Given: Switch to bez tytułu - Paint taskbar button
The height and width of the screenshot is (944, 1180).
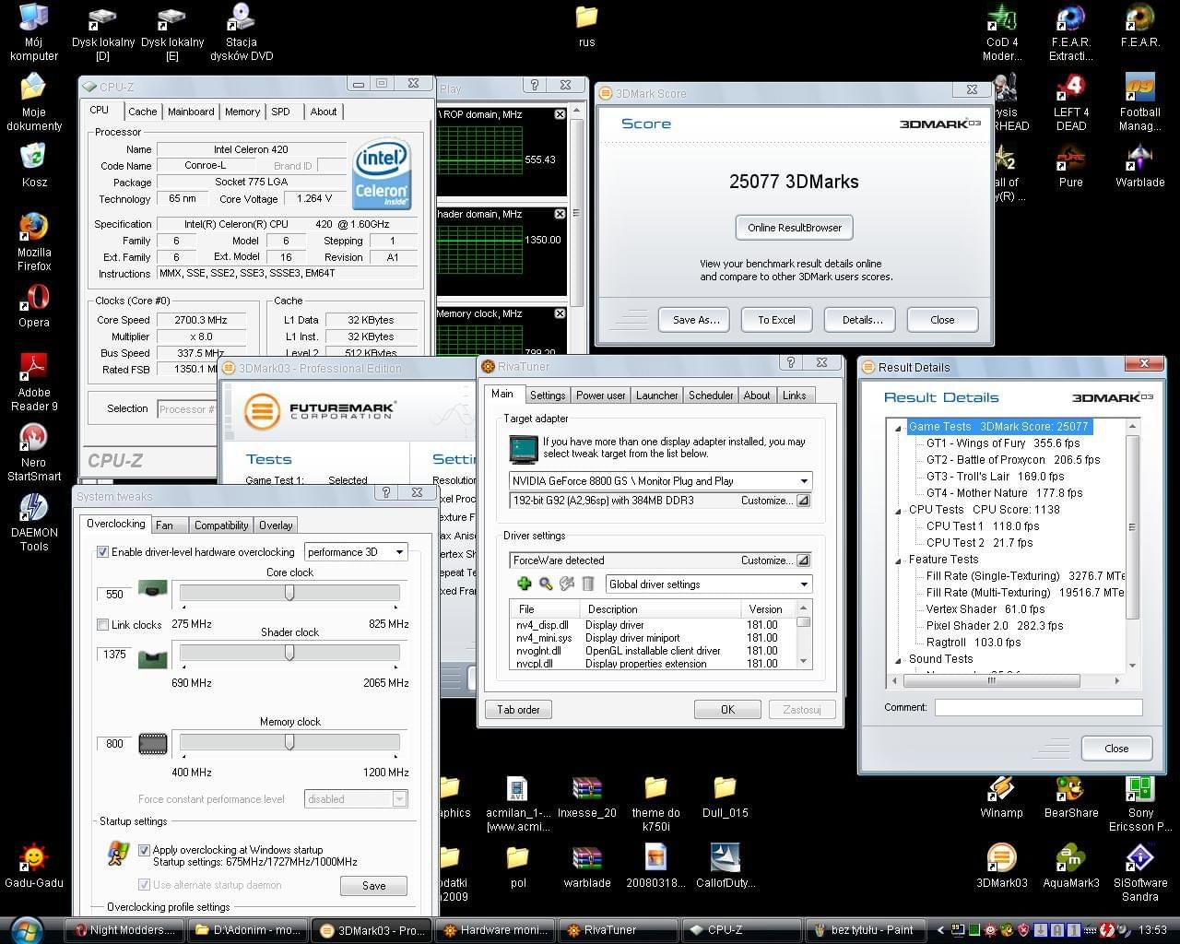Looking at the screenshot, I should [x=865, y=929].
